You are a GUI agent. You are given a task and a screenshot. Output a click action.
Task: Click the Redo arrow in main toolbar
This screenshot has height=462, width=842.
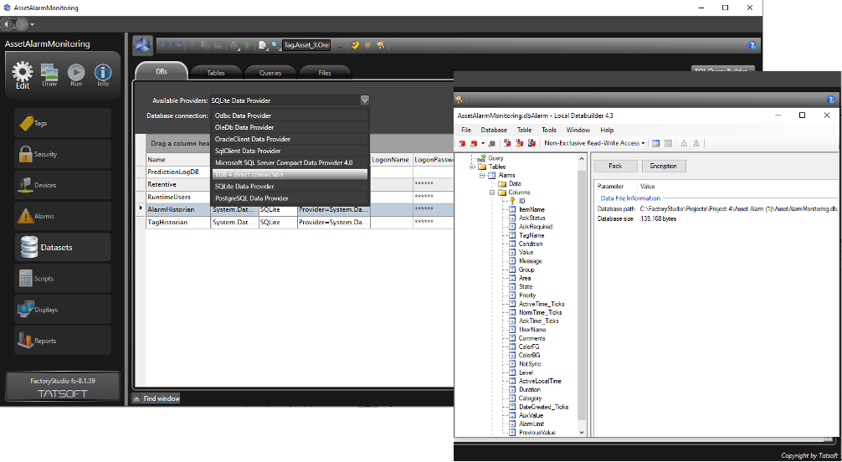point(177,46)
